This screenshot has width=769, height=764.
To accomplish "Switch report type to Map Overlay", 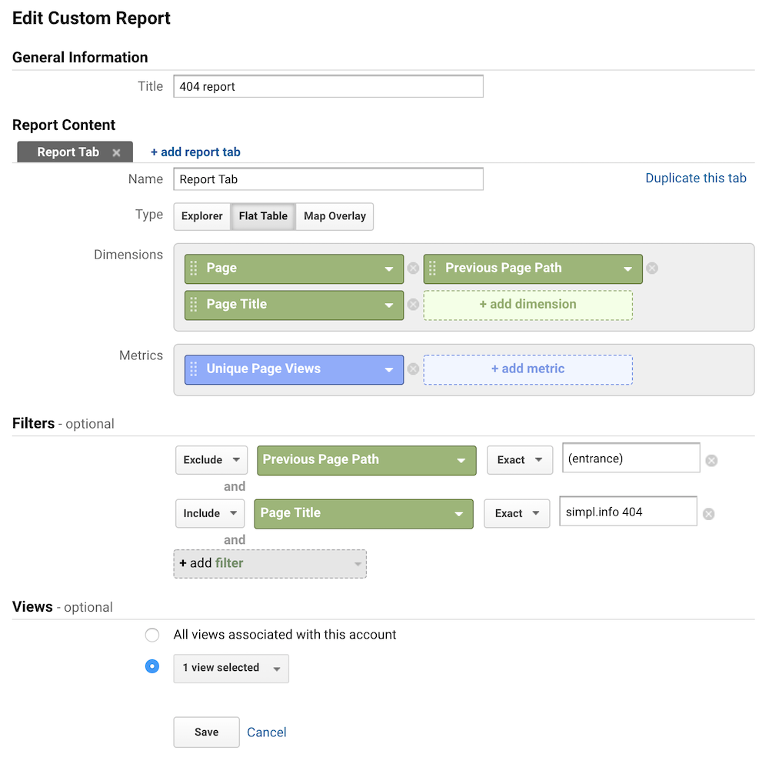I will pos(335,216).
